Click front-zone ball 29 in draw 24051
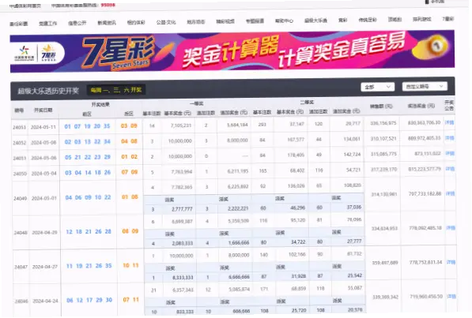The height and width of the screenshot is (318, 472). (x=108, y=157)
